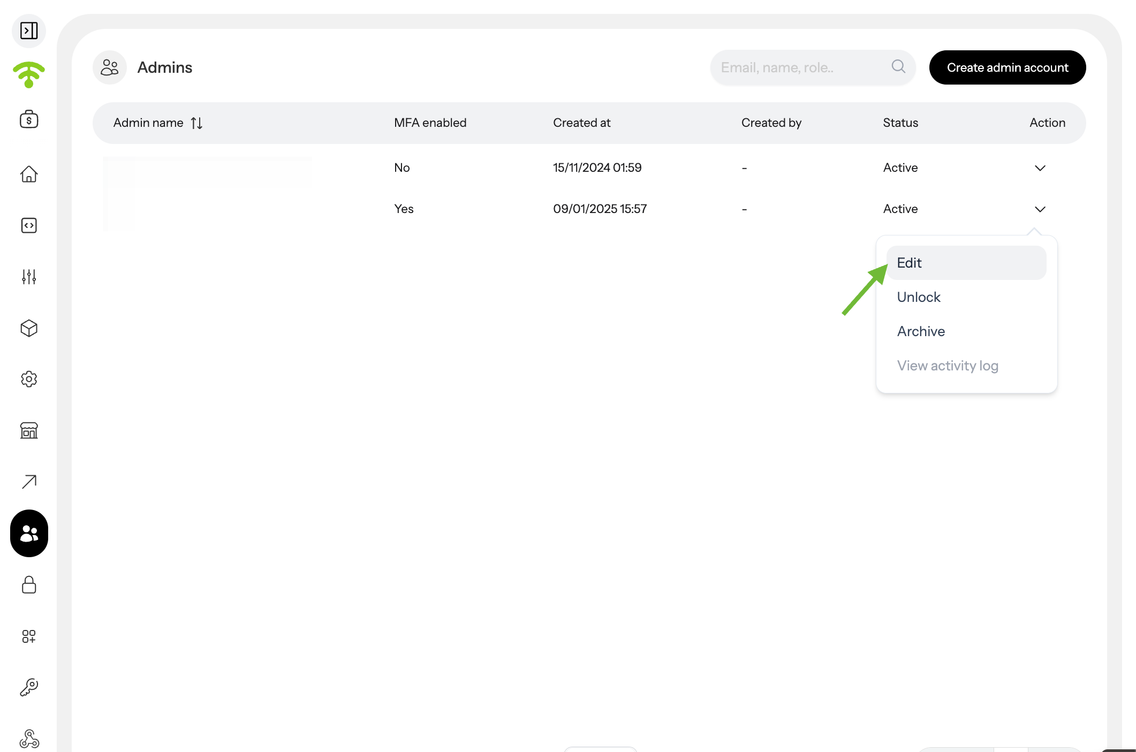Click Active status in the 09/01/2025 row
This screenshot has width=1136, height=752.
pyautogui.click(x=900, y=209)
